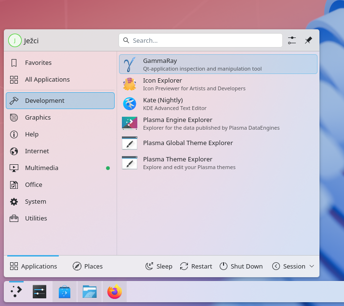Click the Shut Down button
Image resolution: width=344 pixels, height=306 pixels.
click(x=241, y=266)
